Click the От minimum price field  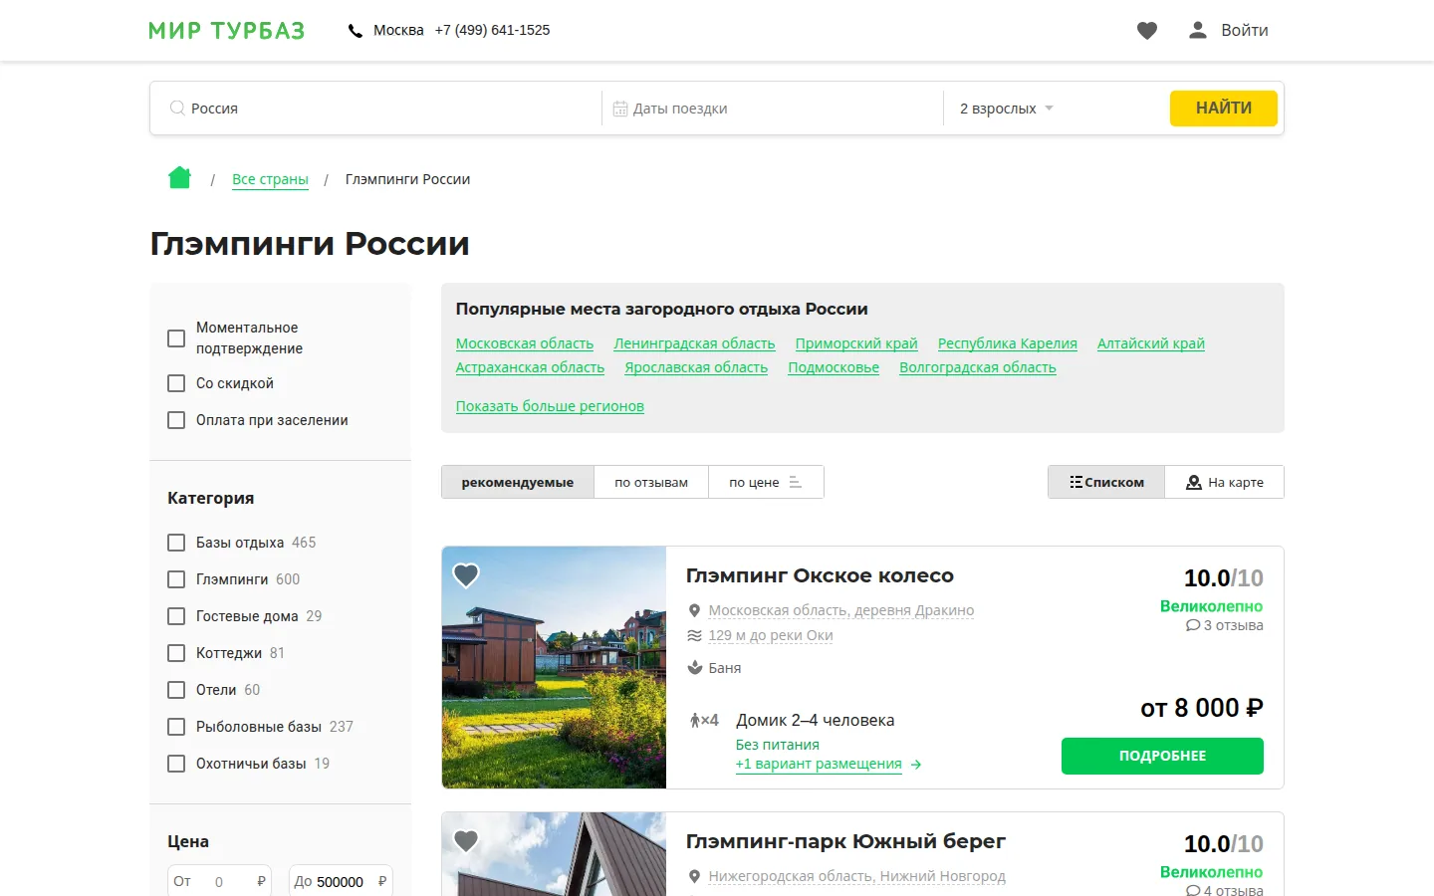[x=219, y=881]
